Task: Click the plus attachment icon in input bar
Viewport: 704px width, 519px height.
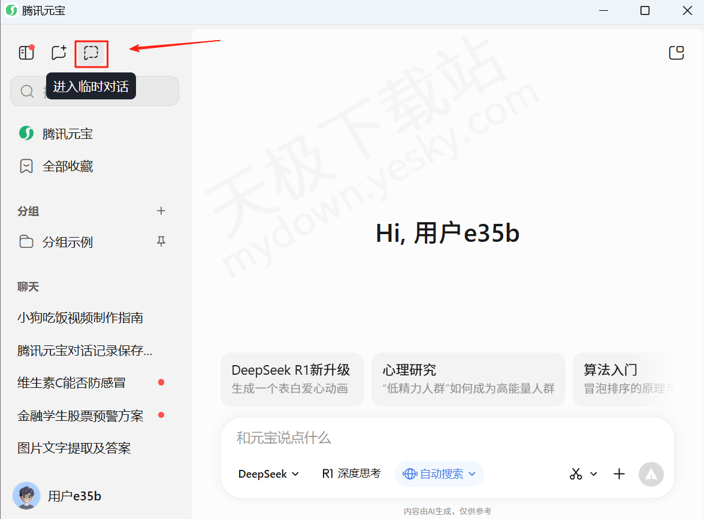Action: pyautogui.click(x=619, y=474)
